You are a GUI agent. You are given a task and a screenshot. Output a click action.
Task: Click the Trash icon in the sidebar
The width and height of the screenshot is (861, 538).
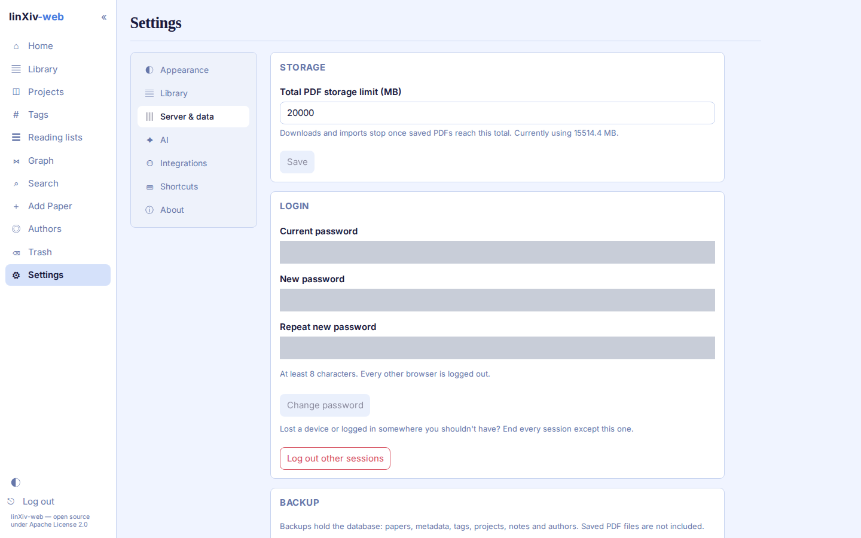[x=16, y=252]
